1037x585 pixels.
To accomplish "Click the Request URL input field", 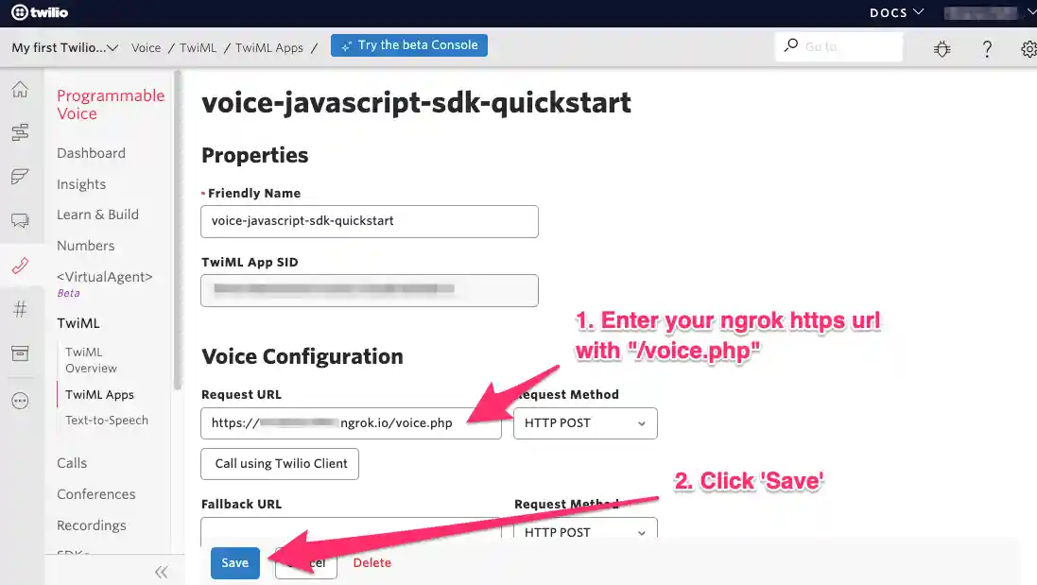I will coord(351,423).
